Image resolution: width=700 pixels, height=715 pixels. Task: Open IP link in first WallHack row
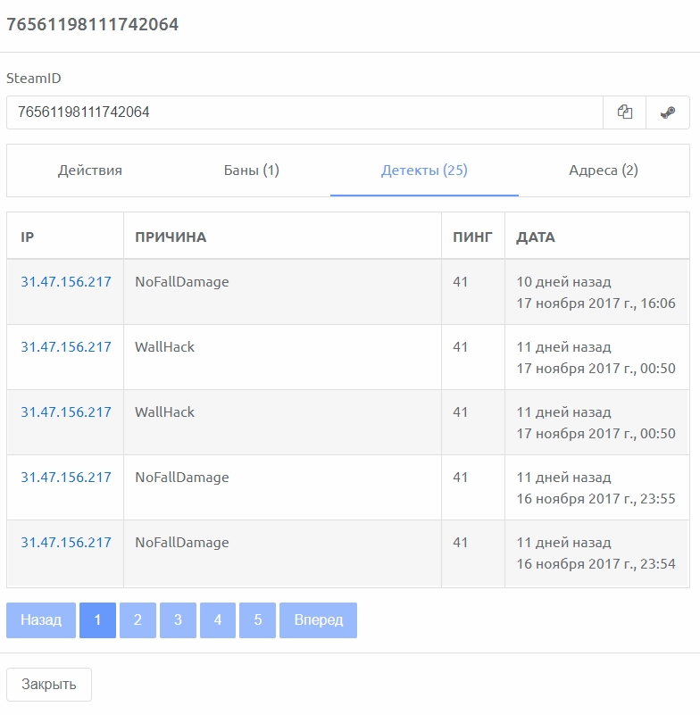pos(66,347)
